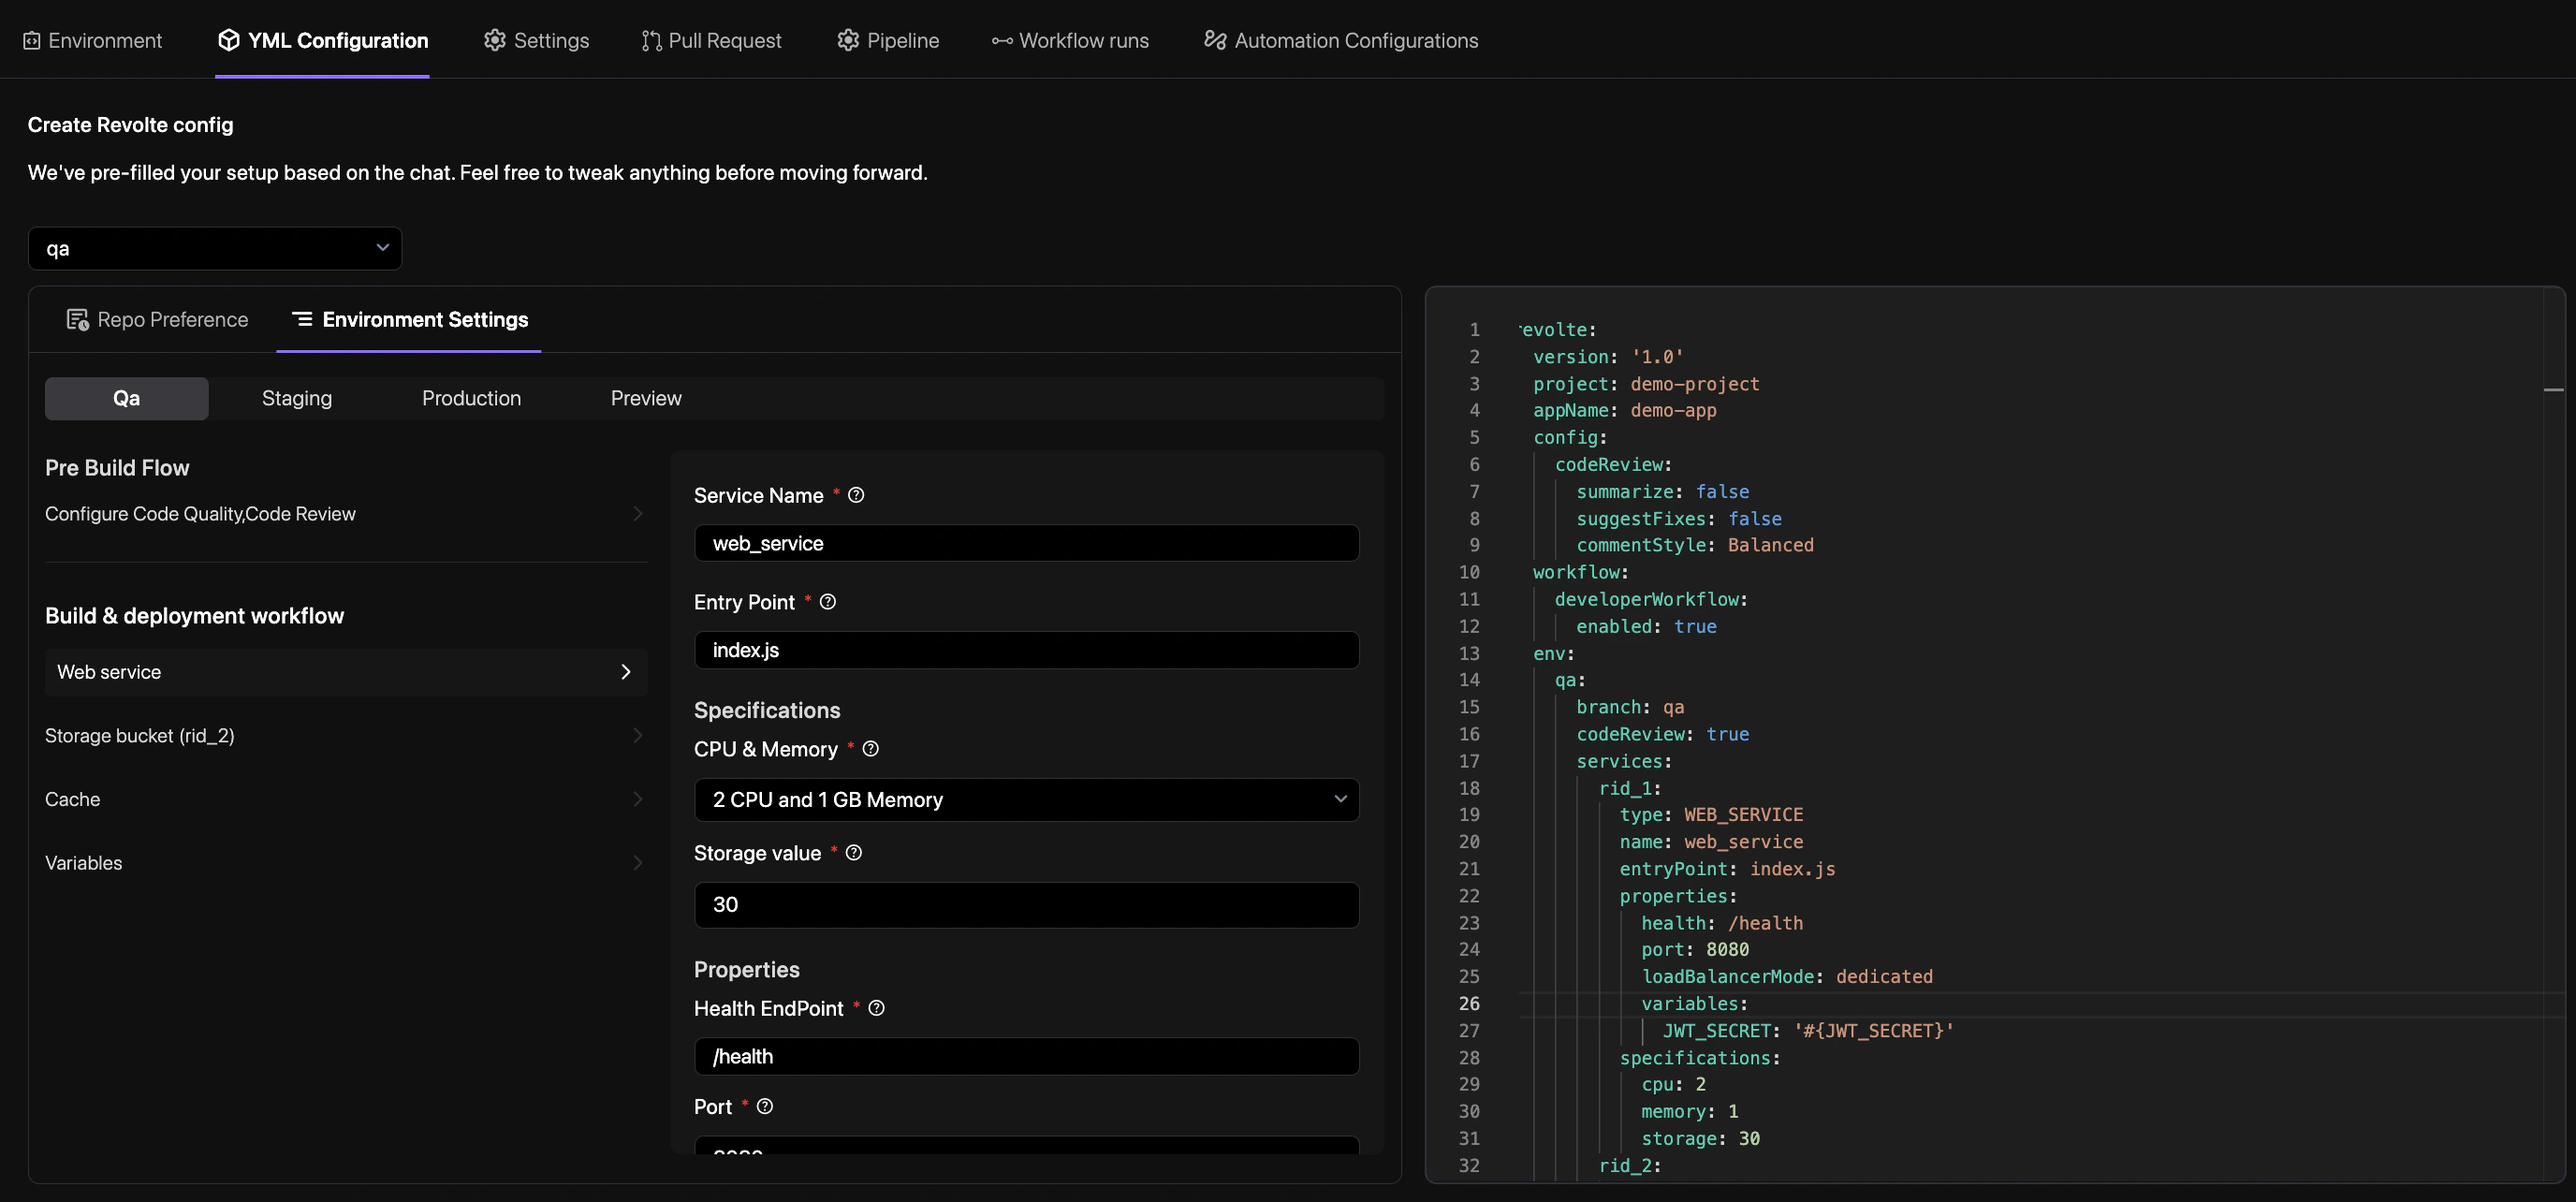Open Automation Configurations tab
The image size is (2576, 1202).
1341,40
